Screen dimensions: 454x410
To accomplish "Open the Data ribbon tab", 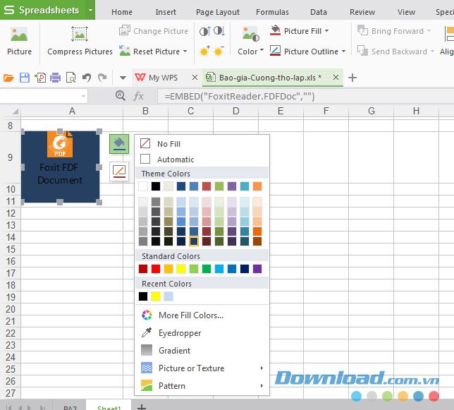I will 319,12.
